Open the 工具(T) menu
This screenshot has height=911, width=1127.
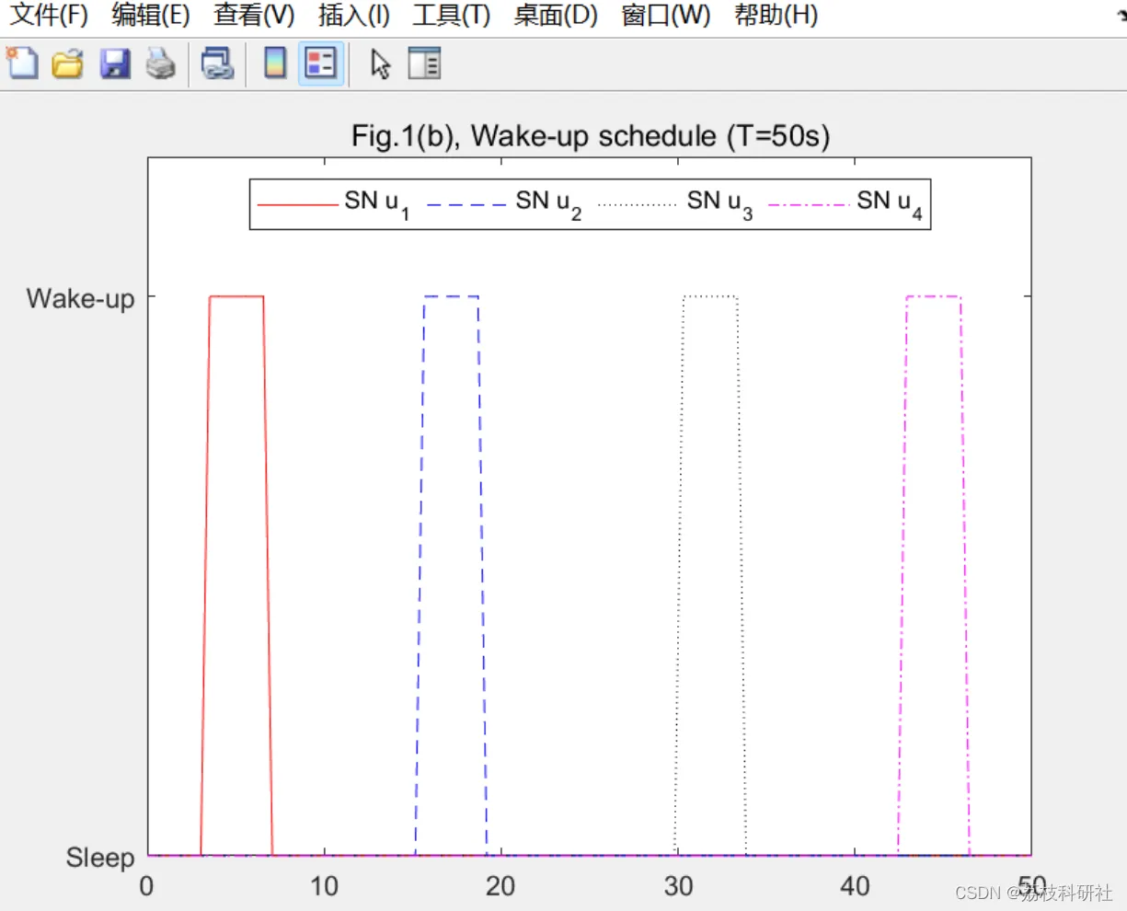452,16
